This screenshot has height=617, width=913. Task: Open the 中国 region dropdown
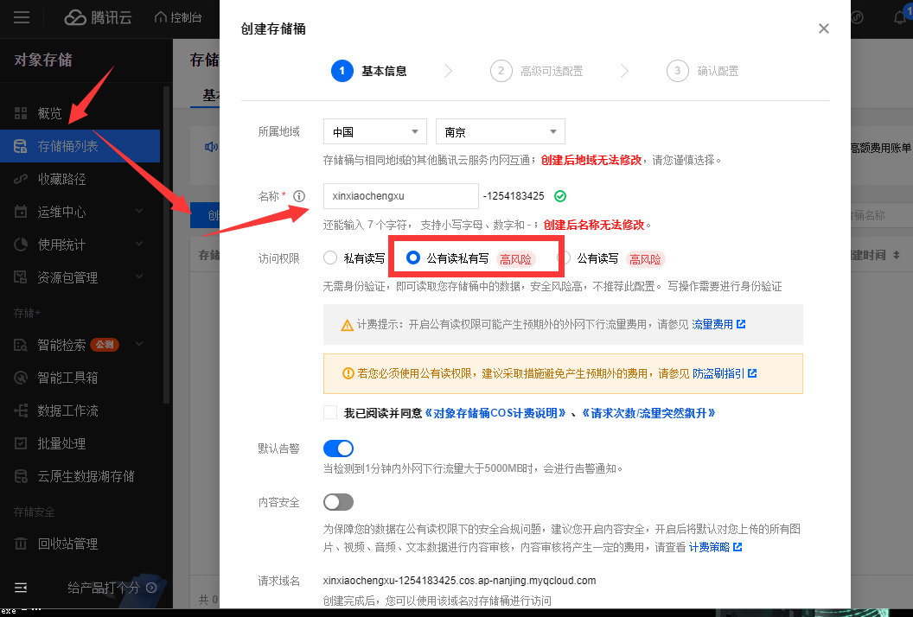pyautogui.click(x=375, y=132)
